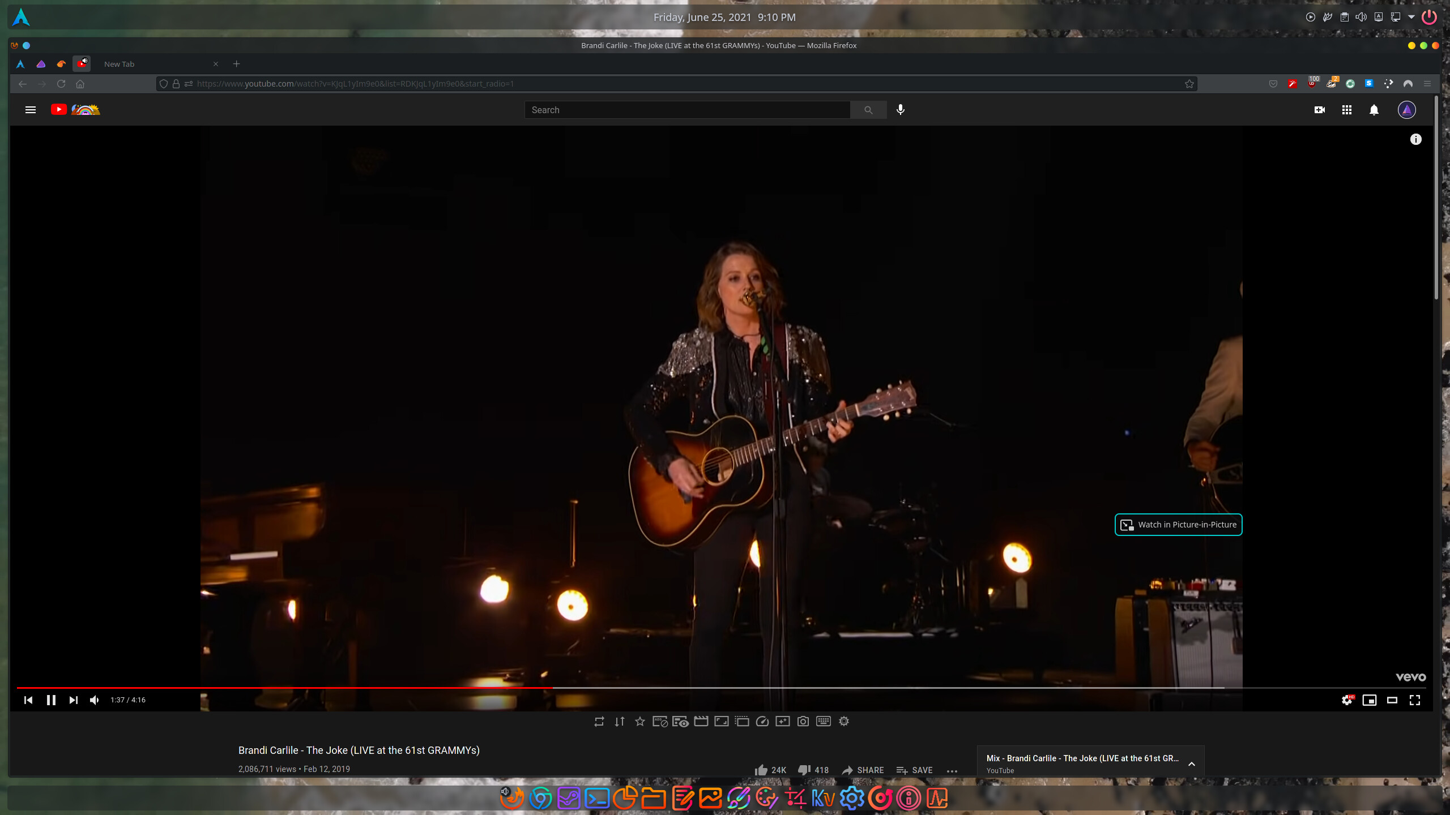Screen dimensions: 1450x815
Task: Click the pop-out player dotted icon
Action: [742, 722]
